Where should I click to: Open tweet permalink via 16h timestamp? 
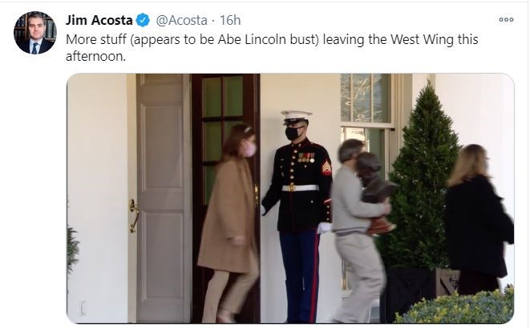[x=230, y=20]
